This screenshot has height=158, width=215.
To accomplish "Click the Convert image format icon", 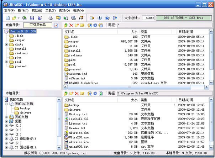I will [x=66, y=18].
